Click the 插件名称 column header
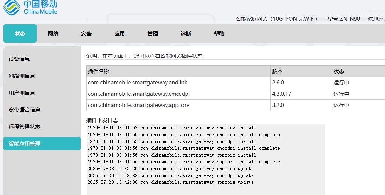Viewport: 385px width, 195px height. coord(178,71)
